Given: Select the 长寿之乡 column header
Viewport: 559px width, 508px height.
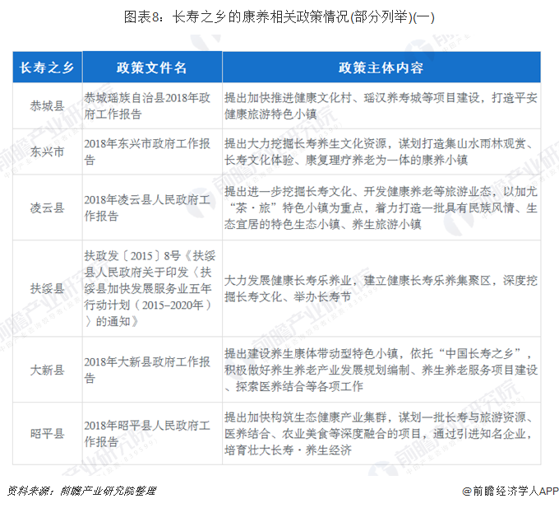Looking at the screenshot, I should point(47,68).
